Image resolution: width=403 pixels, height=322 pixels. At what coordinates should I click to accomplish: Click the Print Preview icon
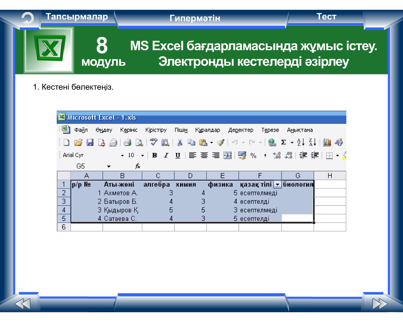[139, 142]
